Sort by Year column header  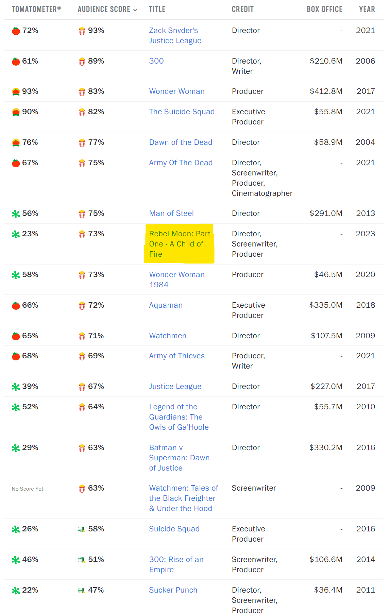coord(367,9)
